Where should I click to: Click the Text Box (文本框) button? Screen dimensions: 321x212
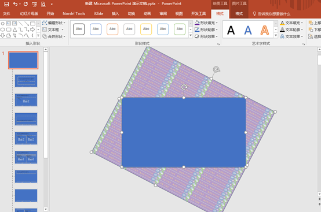point(53,29)
